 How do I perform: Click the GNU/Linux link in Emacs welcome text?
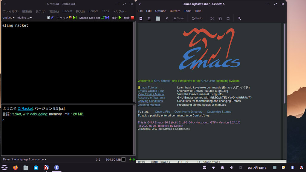coord(208,81)
